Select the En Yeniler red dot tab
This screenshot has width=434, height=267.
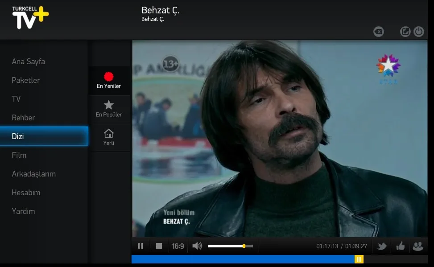coord(109,81)
